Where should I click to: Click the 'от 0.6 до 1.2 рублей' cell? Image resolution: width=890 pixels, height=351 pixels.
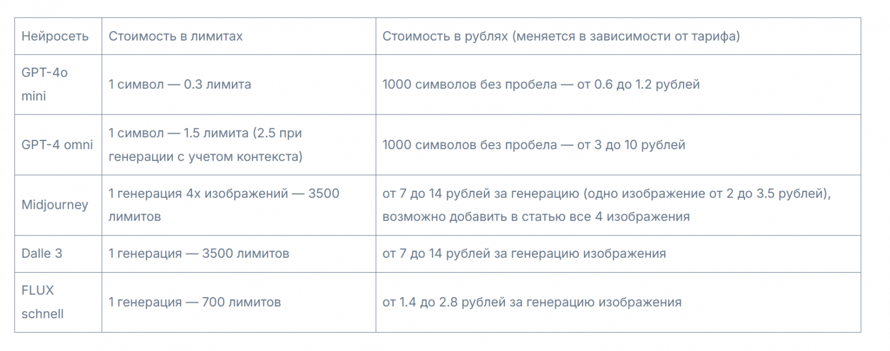tap(541, 84)
